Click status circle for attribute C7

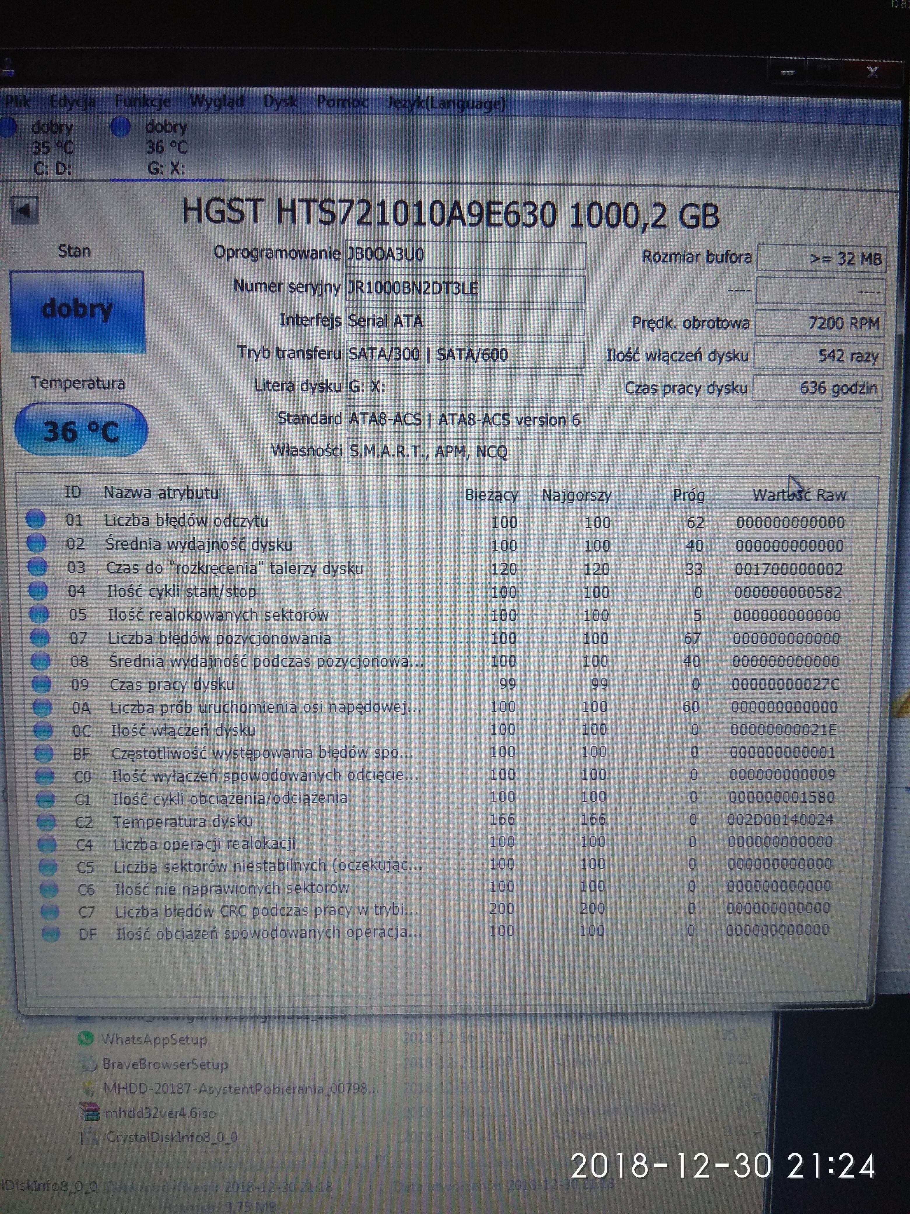tap(50, 912)
